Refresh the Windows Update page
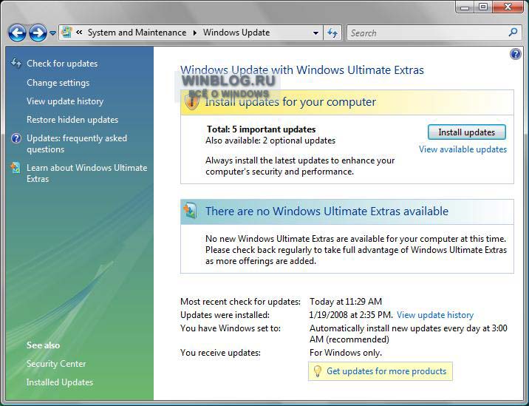529x406 pixels. click(332, 33)
